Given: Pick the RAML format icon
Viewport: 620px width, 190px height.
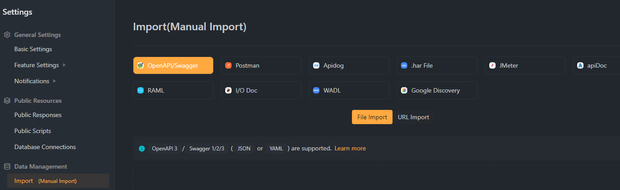Looking at the screenshot, I should click(141, 90).
